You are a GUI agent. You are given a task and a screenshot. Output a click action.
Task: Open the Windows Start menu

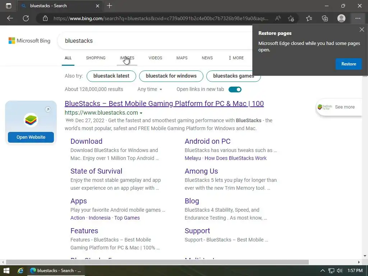pyautogui.click(x=6, y=271)
